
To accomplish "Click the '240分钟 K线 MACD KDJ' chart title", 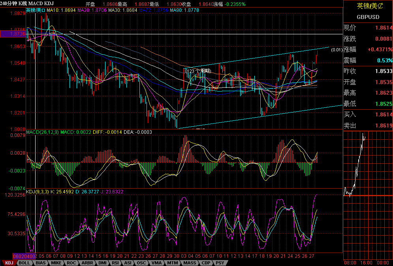I will pos(27,4).
